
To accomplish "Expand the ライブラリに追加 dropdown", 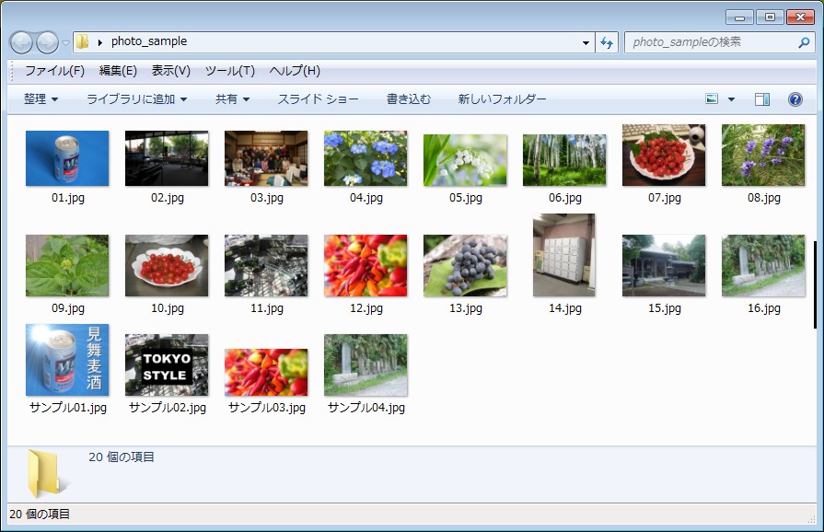I will [x=136, y=99].
